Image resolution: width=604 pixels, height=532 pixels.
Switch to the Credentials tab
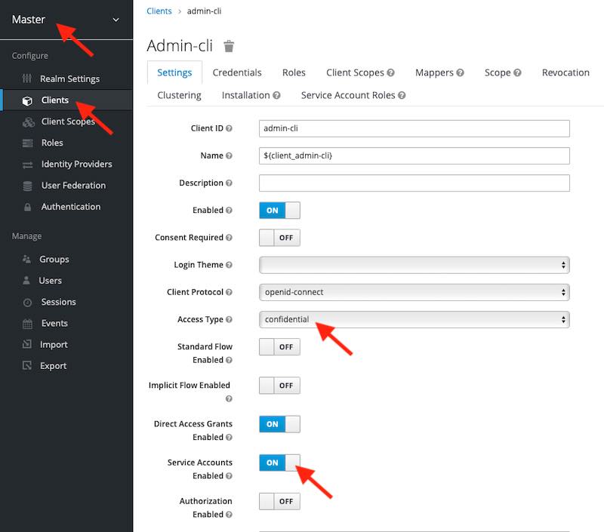click(237, 72)
